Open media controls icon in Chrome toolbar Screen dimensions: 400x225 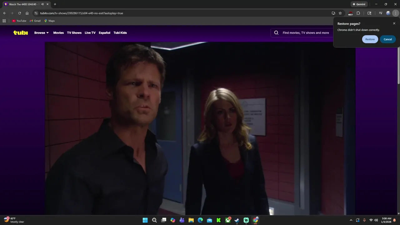tap(381, 13)
